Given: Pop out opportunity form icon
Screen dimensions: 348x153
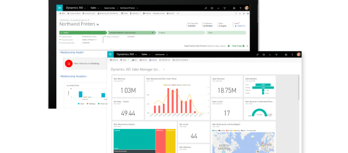Looking at the screenshot, I should (244, 13).
